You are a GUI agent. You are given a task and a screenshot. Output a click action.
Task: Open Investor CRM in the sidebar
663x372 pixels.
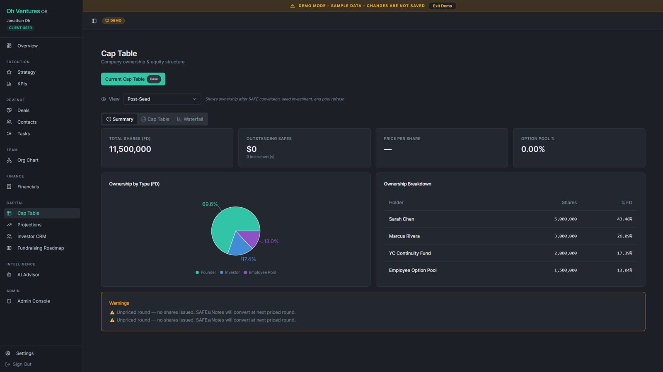tap(41, 236)
